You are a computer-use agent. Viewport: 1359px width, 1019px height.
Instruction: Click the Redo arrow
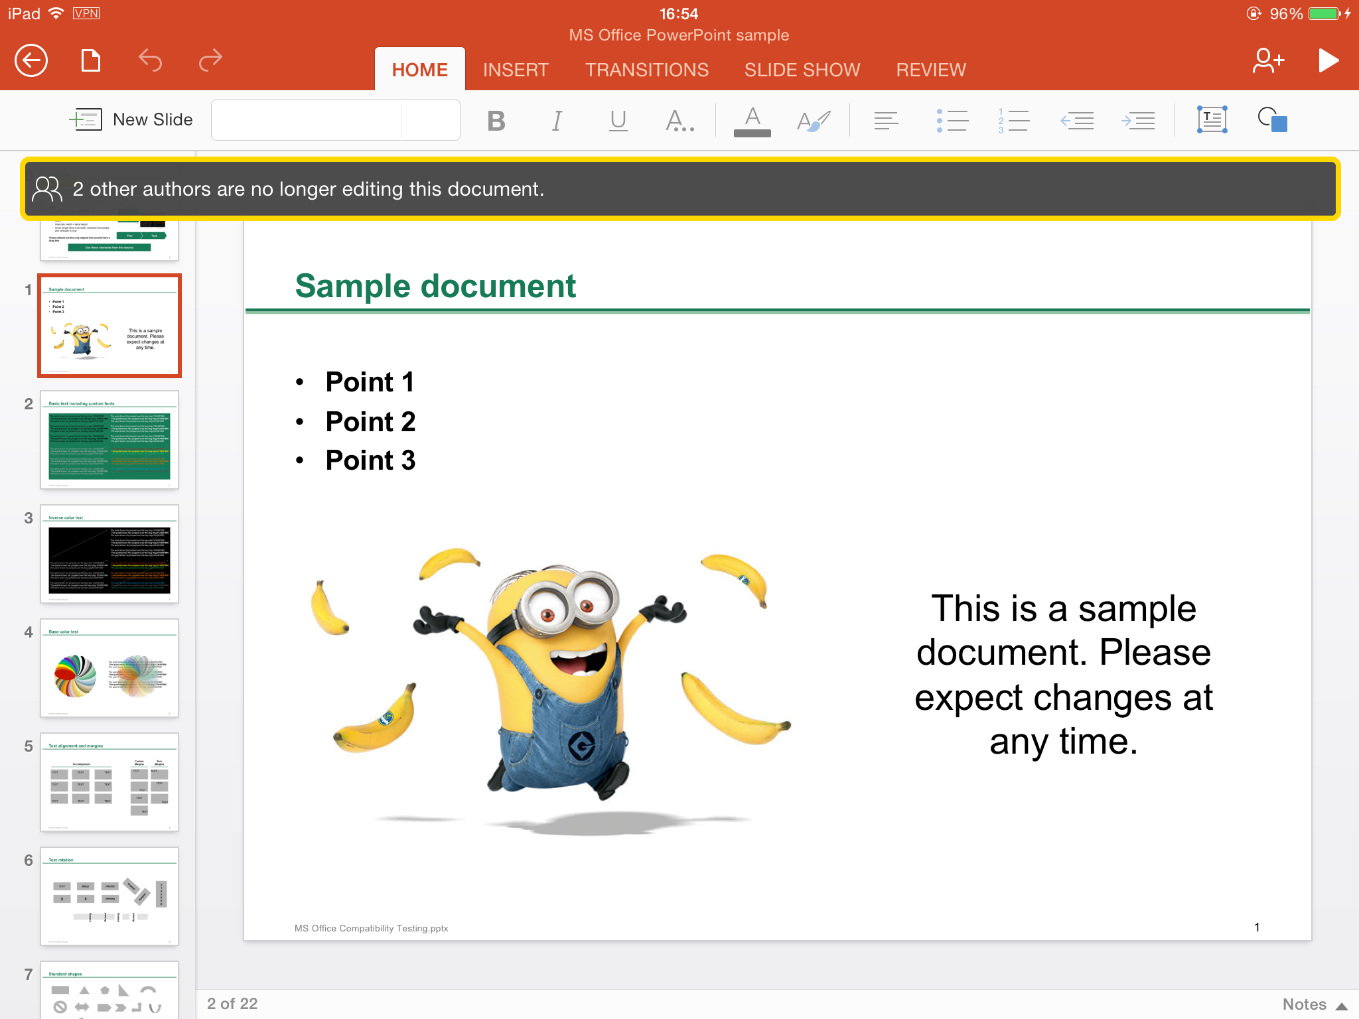coord(210,61)
